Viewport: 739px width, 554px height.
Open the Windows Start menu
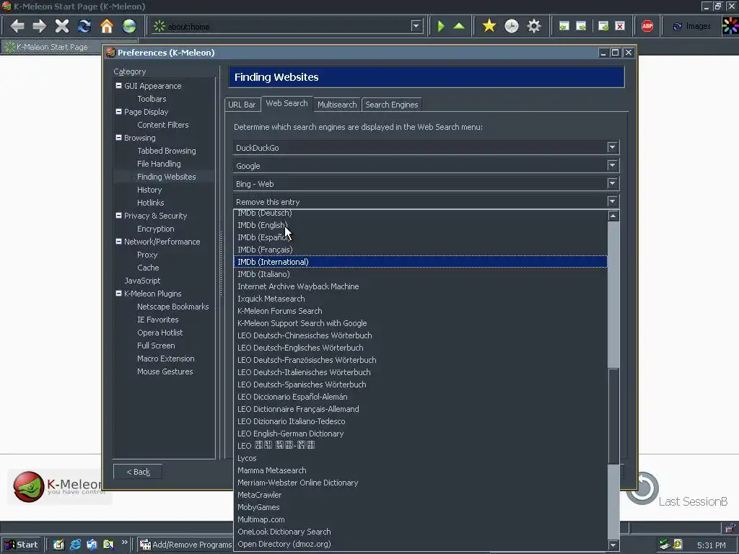coord(22,545)
